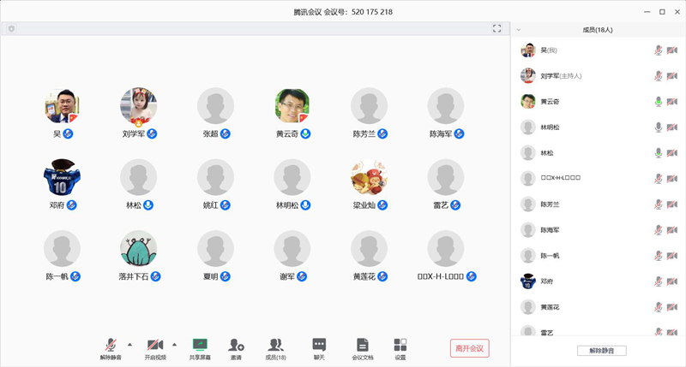The width and height of the screenshot is (686, 367).
Task: Open Meeting Documents (会议文档) icon
Action: tap(363, 345)
